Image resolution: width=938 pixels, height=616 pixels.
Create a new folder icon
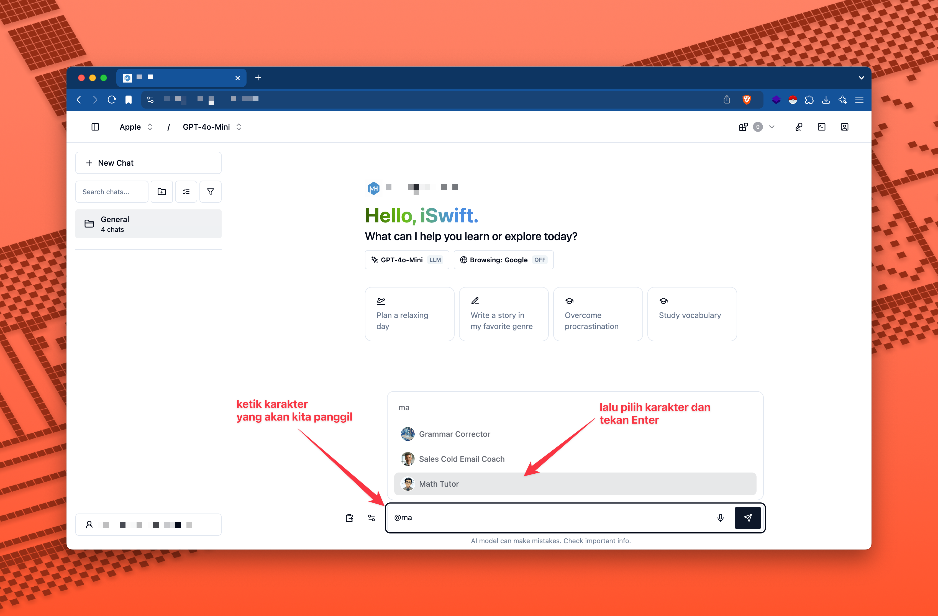coord(162,192)
